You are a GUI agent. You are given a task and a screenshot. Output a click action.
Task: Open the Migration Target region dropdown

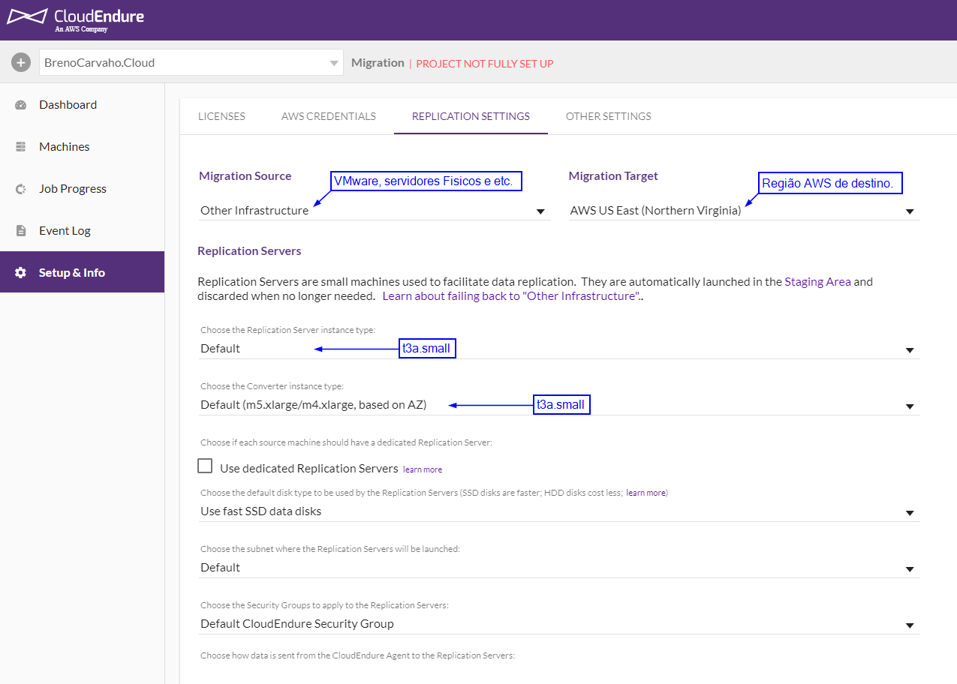743,211
